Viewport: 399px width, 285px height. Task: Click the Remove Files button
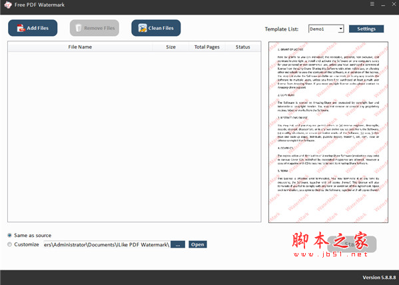95,28
